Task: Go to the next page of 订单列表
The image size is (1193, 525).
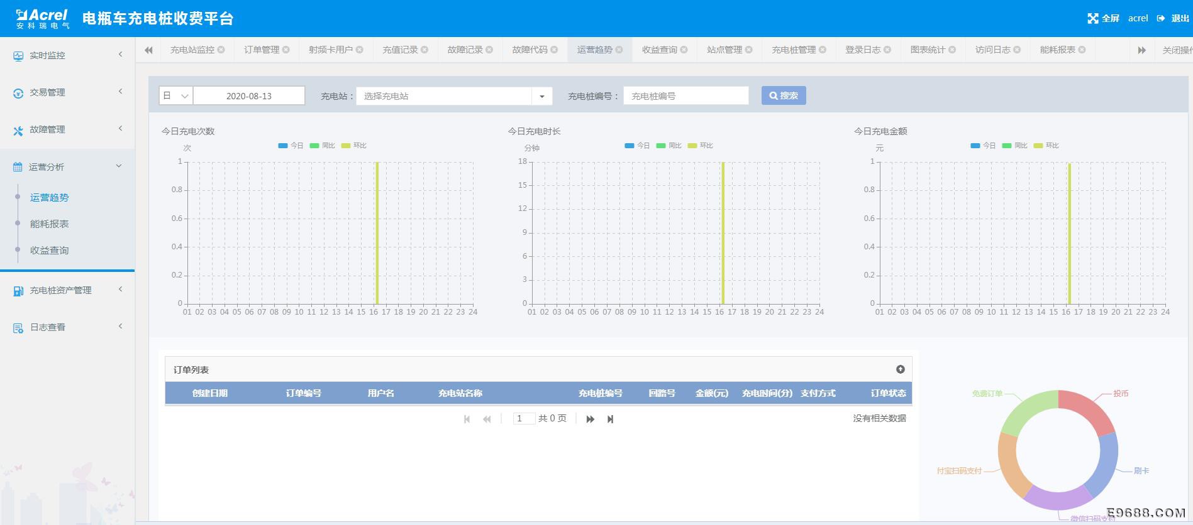Action: tap(590, 419)
